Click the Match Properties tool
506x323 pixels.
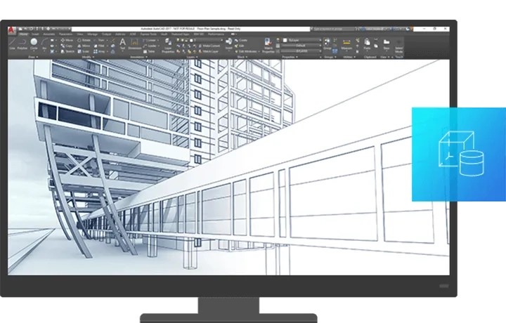pyautogui.click(x=268, y=44)
